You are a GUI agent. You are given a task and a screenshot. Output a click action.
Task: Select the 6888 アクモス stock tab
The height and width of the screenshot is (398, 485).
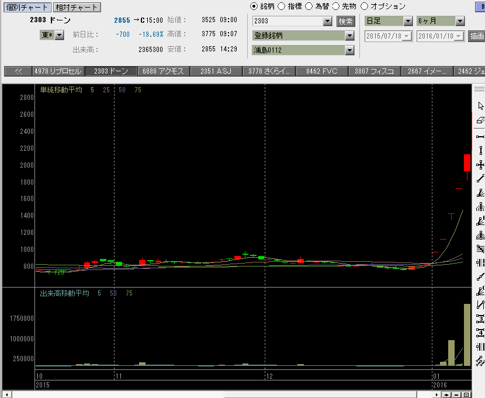click(x=163, y=71)
